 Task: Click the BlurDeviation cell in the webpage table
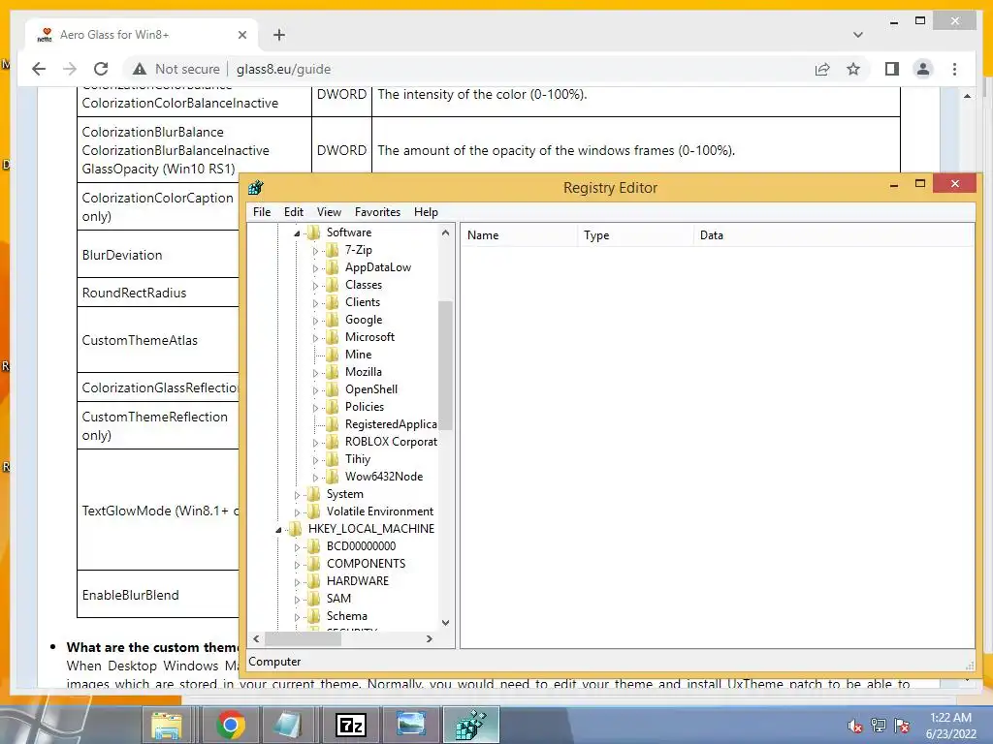(158, 255)
